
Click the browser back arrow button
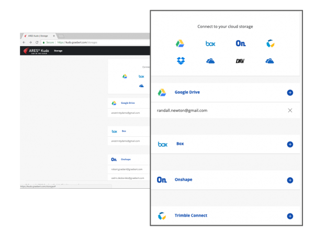[24, 42]
